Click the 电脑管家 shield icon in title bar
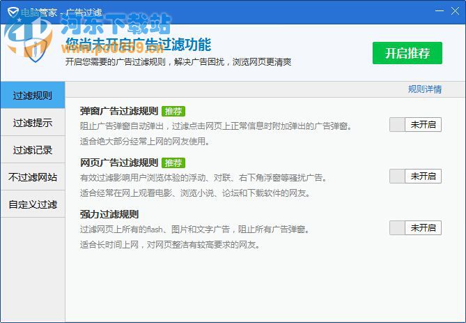466x323 pixels. 10,13
